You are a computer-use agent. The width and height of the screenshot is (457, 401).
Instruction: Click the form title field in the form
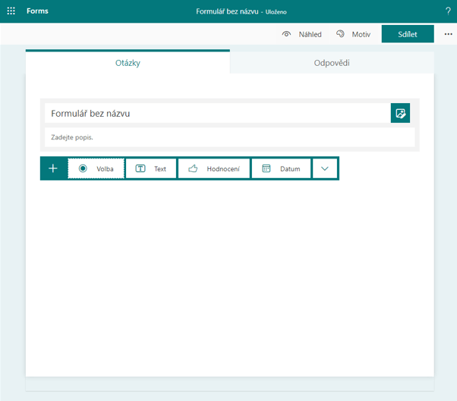(216, 114)
